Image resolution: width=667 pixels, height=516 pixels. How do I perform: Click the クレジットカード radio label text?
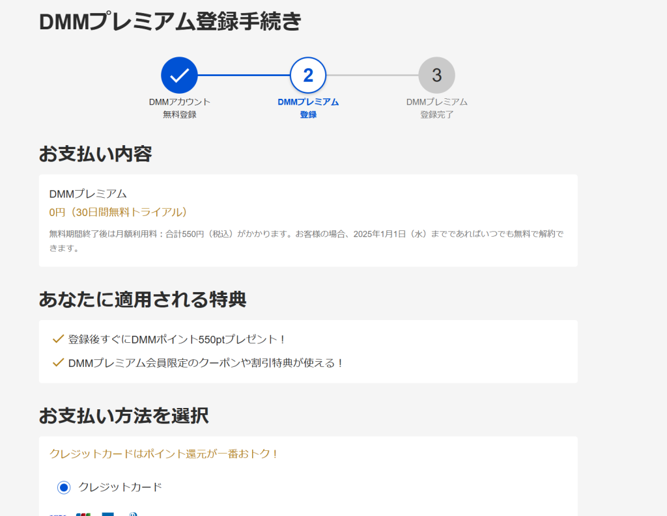[x=120, y=487]
